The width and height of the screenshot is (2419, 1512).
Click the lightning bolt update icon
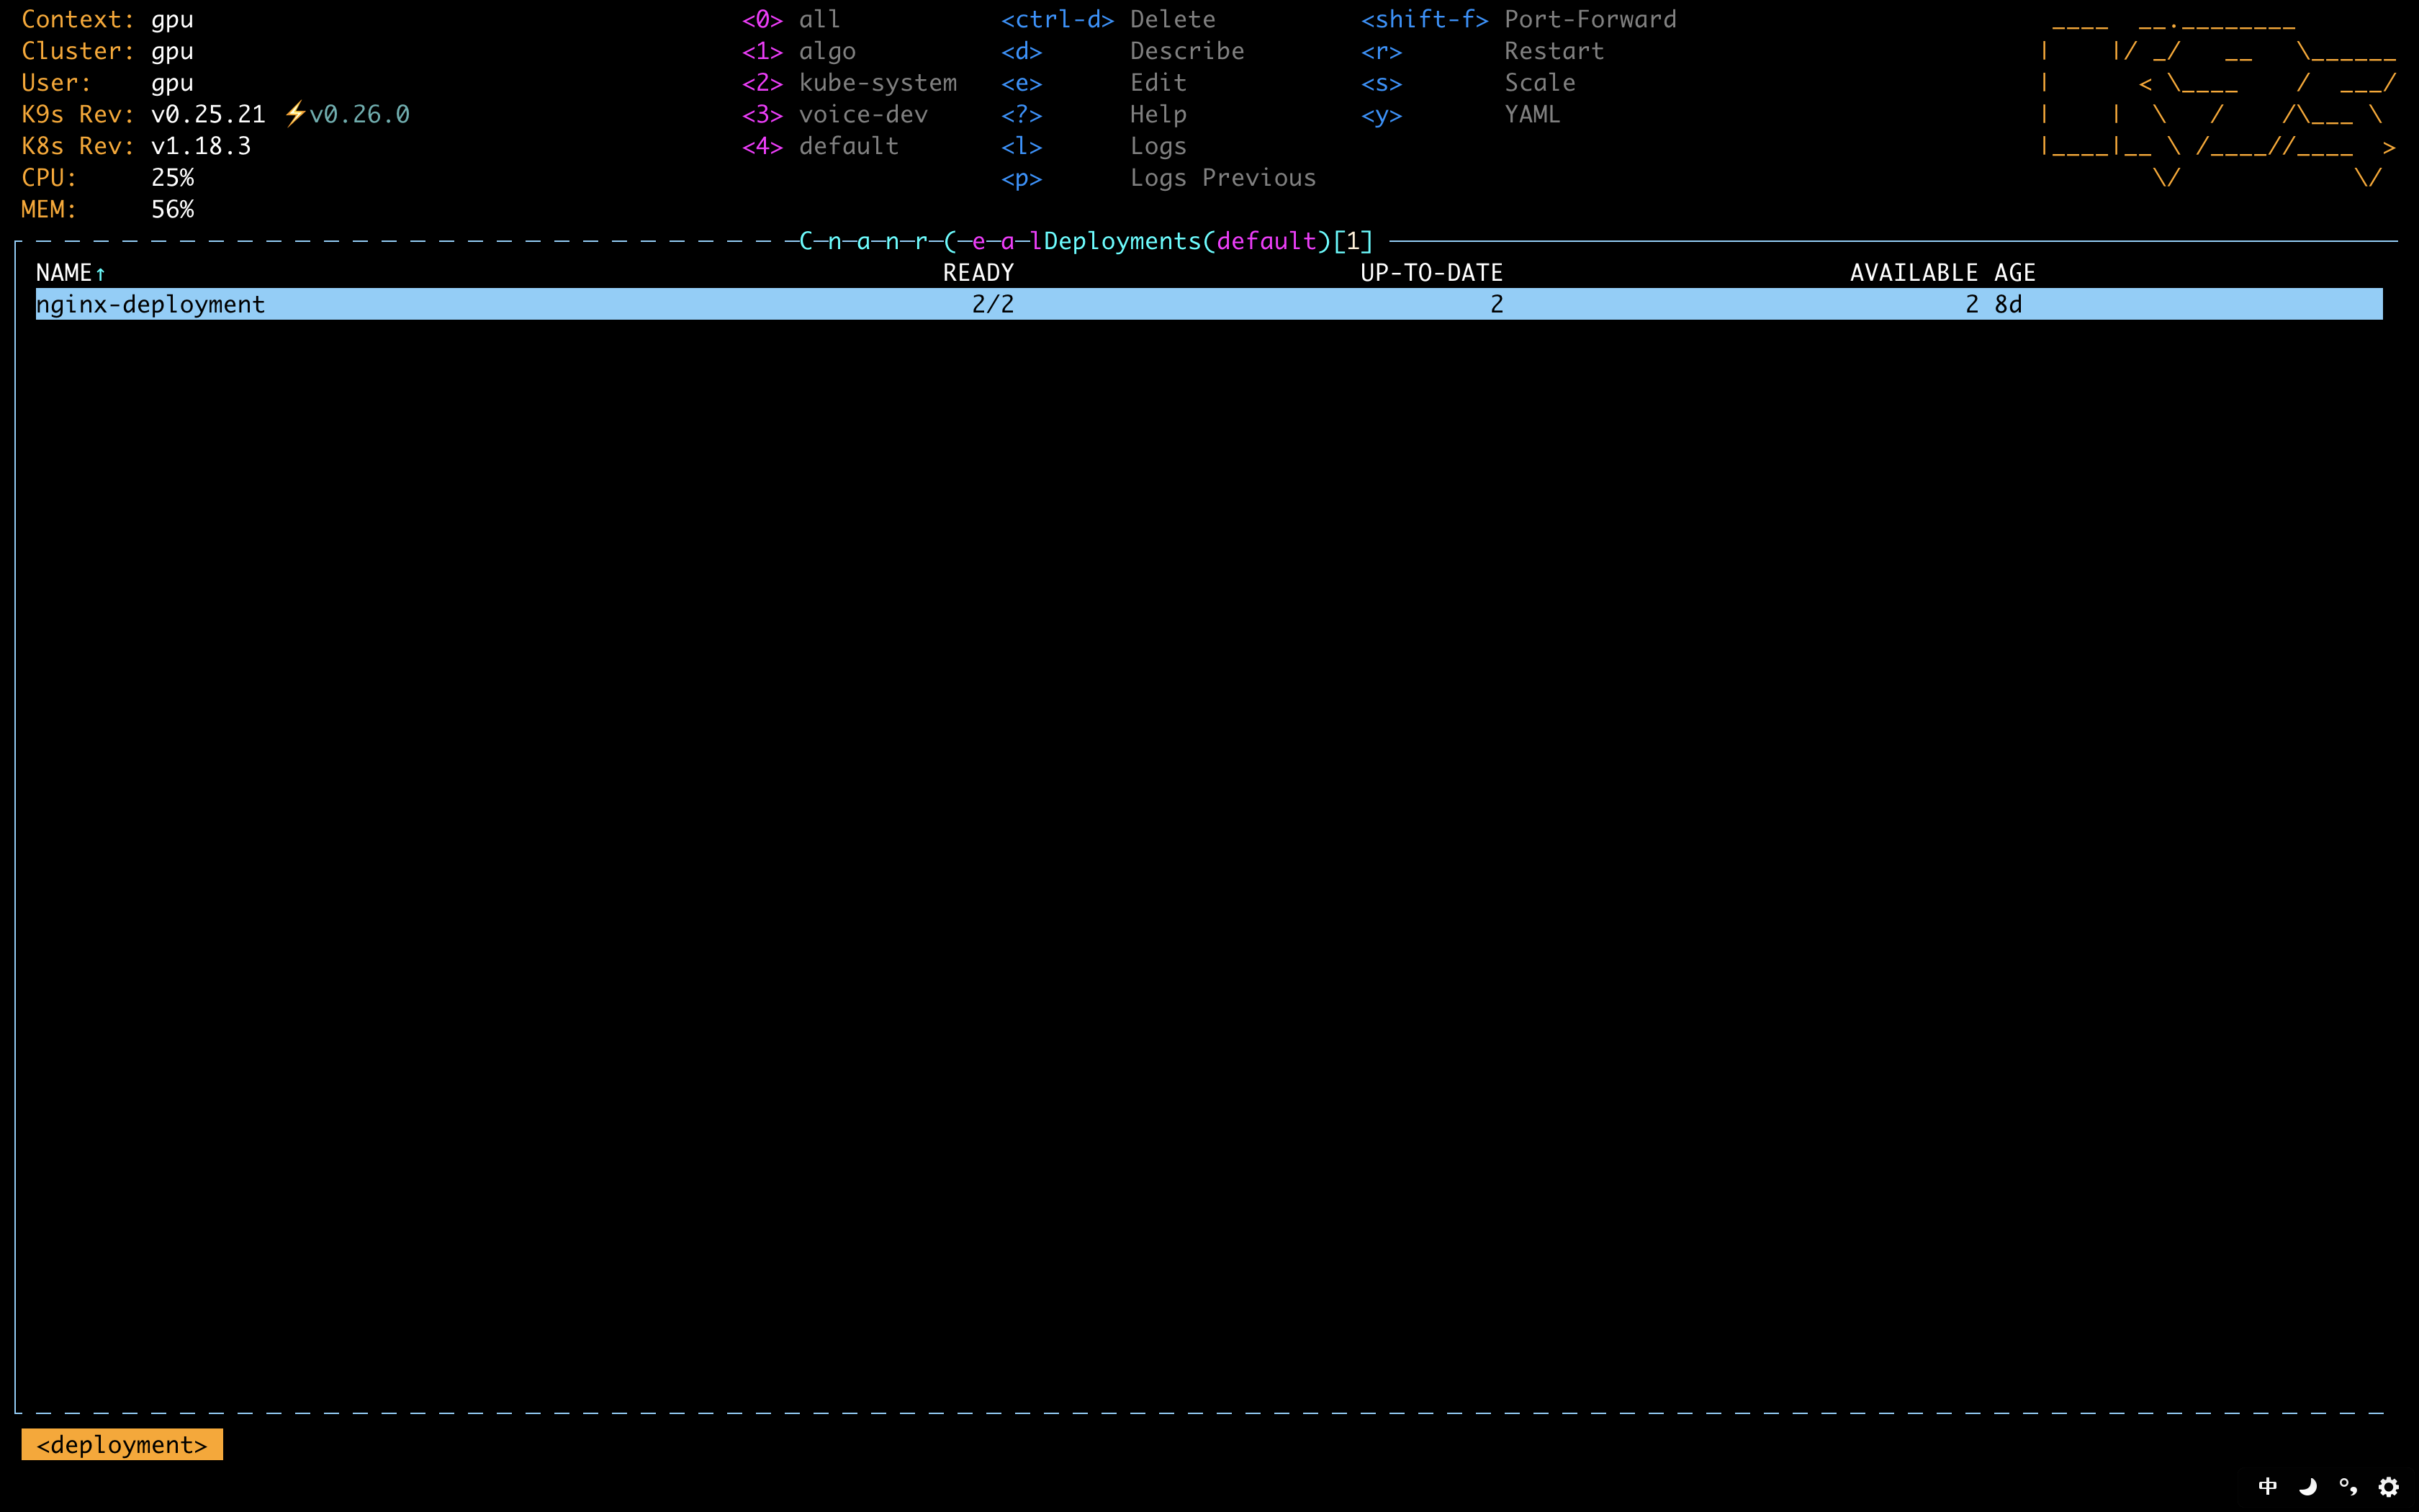(294, 114)
